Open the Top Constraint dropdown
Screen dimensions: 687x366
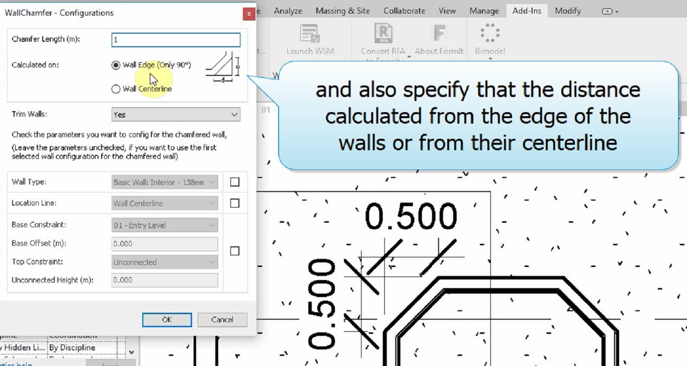click(165, 262)
